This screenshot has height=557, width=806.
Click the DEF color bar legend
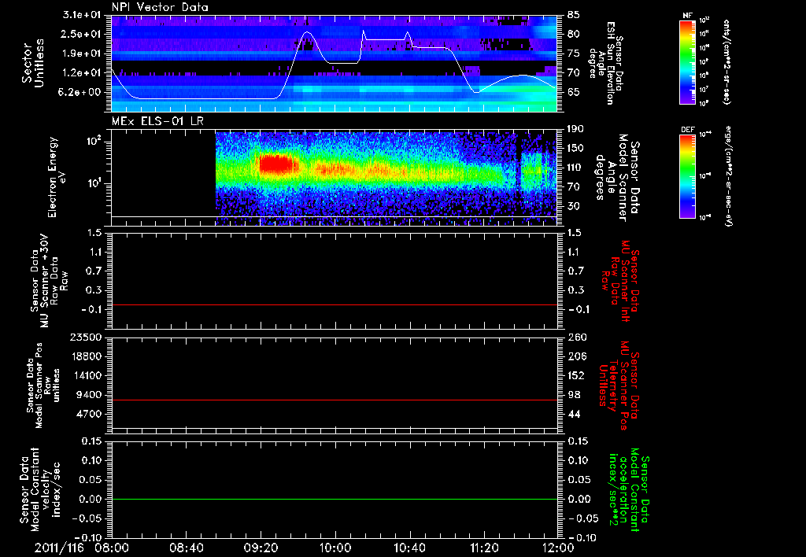pos(688,175)
